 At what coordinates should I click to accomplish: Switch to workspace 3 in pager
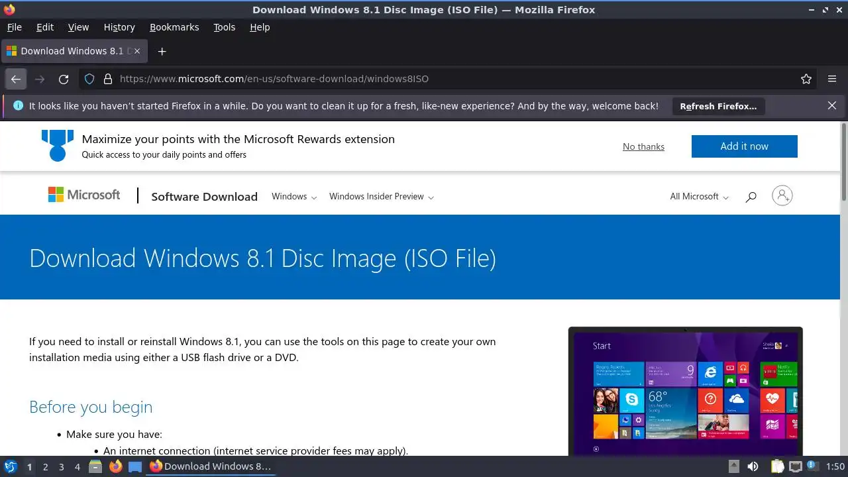pos(61,467)
